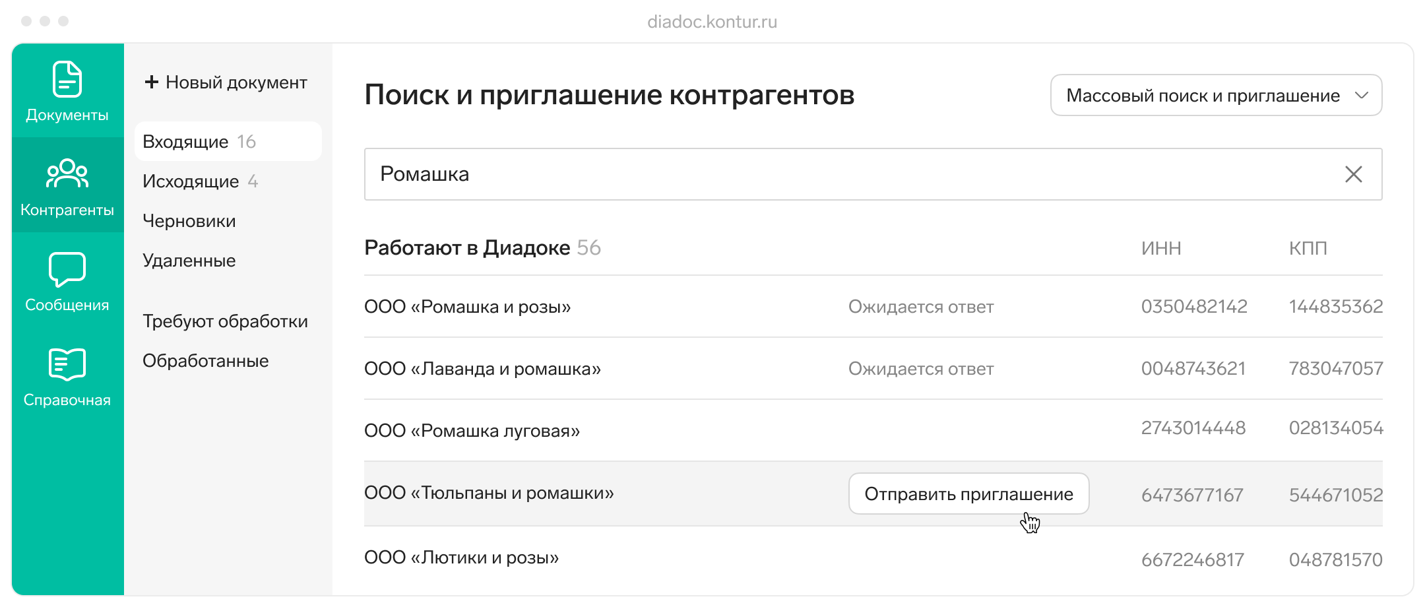Click the chevron arrow in mass search dropdown
The height and width of the screenshot is (607, 1425).
[x=1362, y=96]
